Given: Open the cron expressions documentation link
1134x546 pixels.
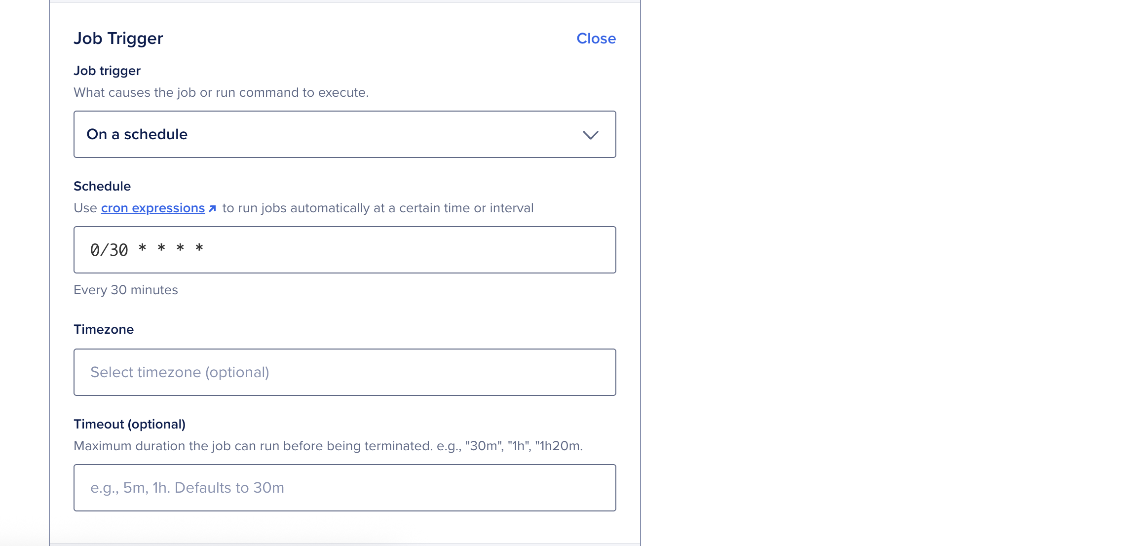Looking at the screenshot, I should (x=152, y=208).
